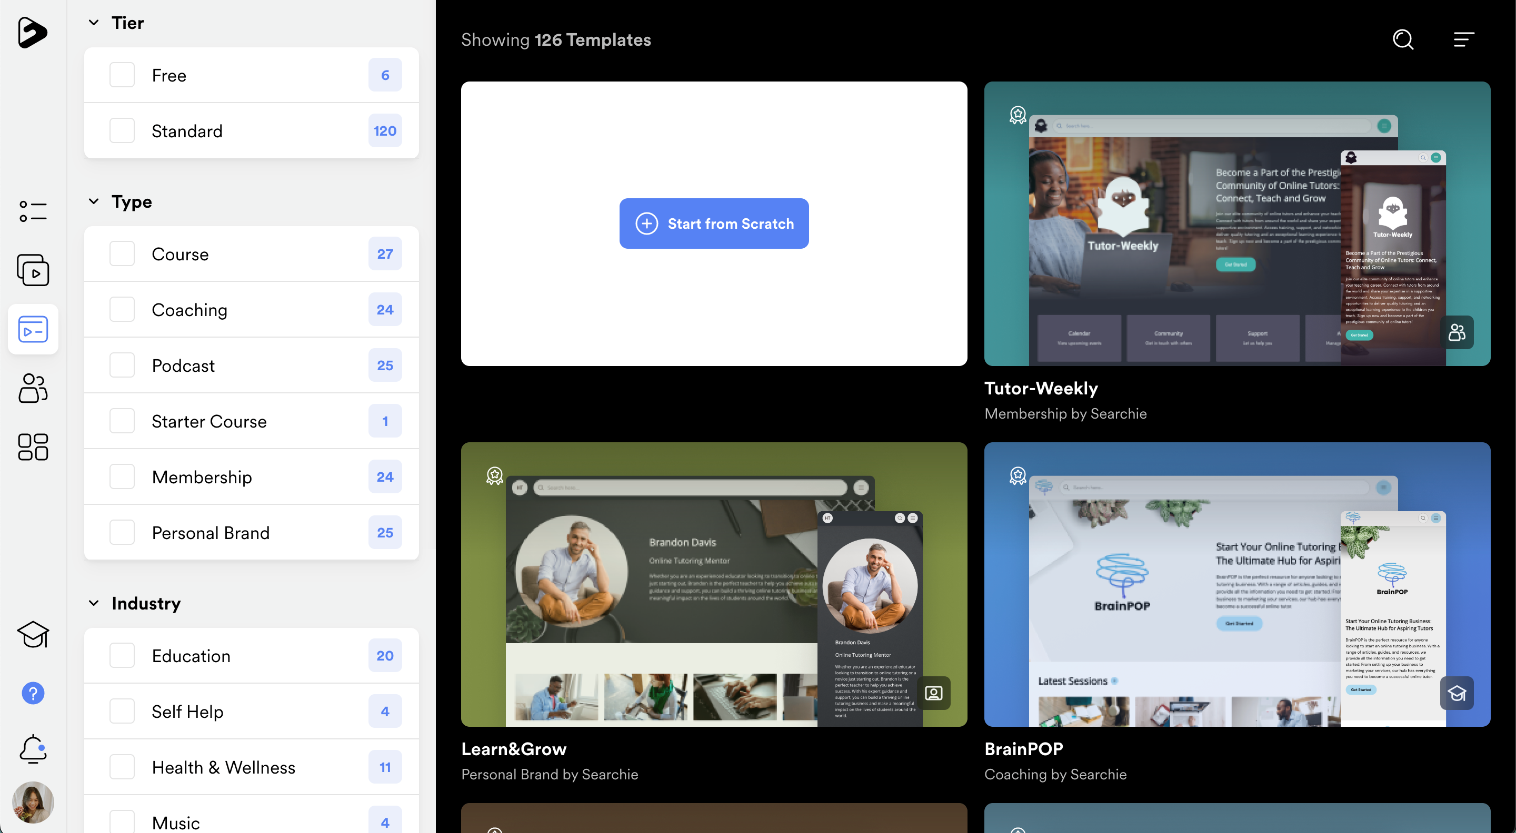Collapse the Industry filter section

point(94,603)
